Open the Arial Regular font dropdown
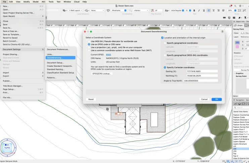This screenshot has width=249, height=163. [x=176, y=10]
